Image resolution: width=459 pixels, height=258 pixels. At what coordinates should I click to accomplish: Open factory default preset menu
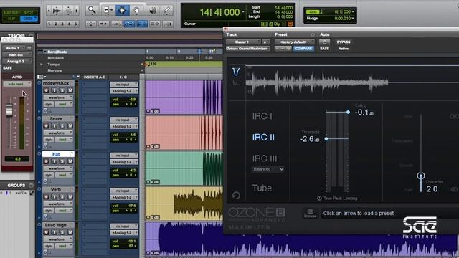(x=294, y=42)
